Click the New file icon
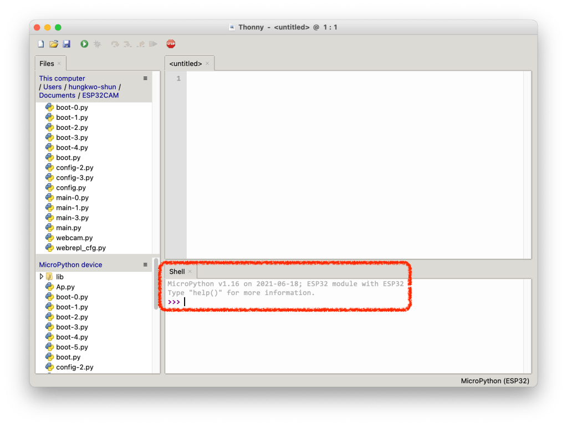 point(41,44)
